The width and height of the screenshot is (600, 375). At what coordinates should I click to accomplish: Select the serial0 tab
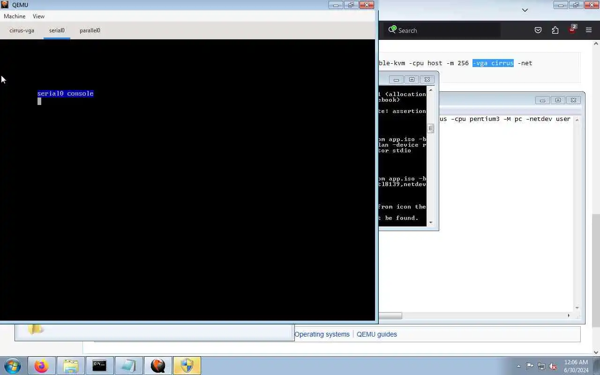[57, 30]
